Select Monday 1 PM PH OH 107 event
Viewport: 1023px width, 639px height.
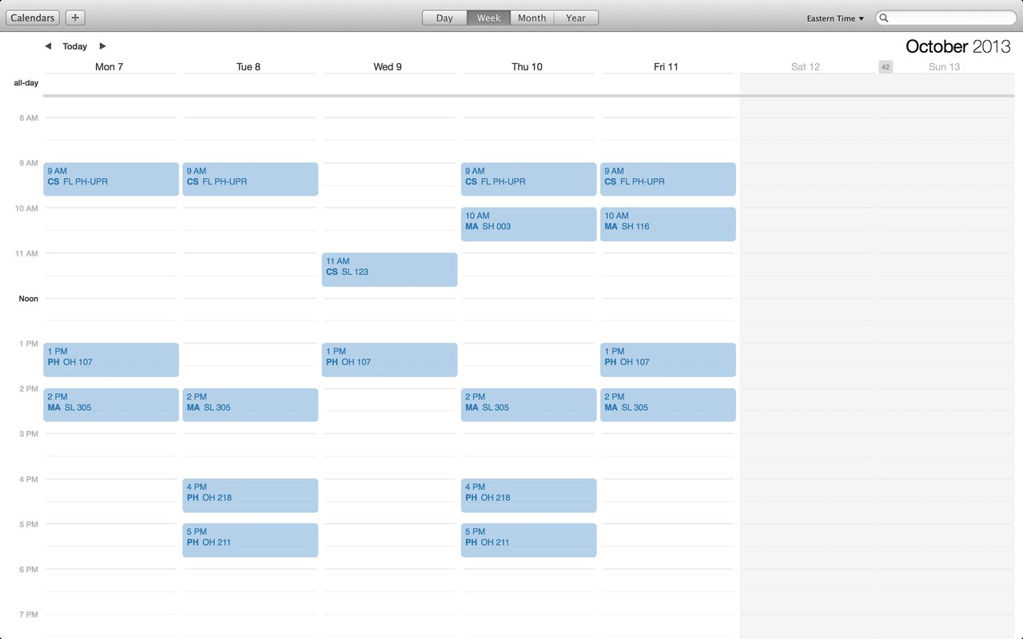click(x=111, y=359)
